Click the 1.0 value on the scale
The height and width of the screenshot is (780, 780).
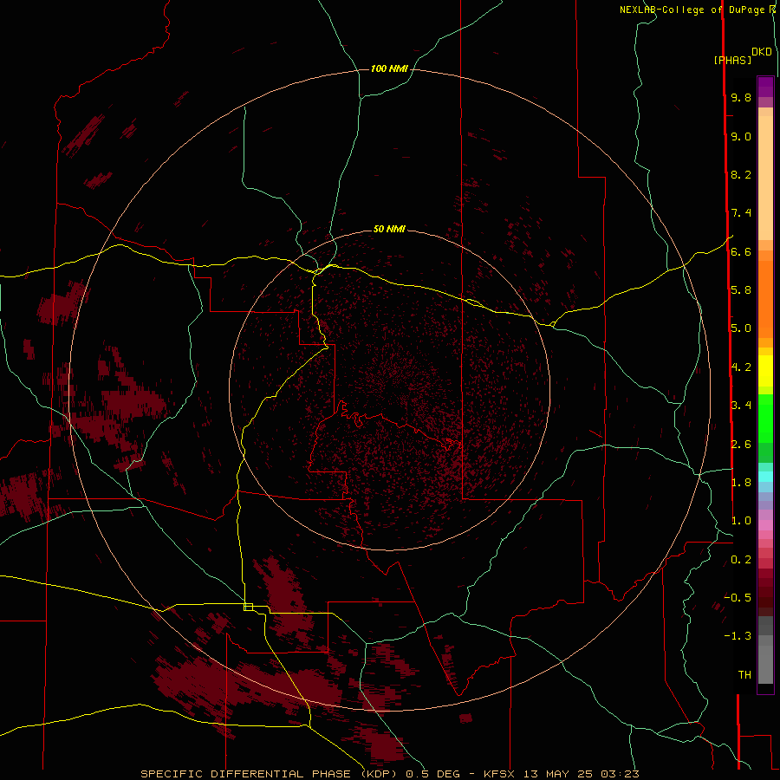click(x=741, y=521)
